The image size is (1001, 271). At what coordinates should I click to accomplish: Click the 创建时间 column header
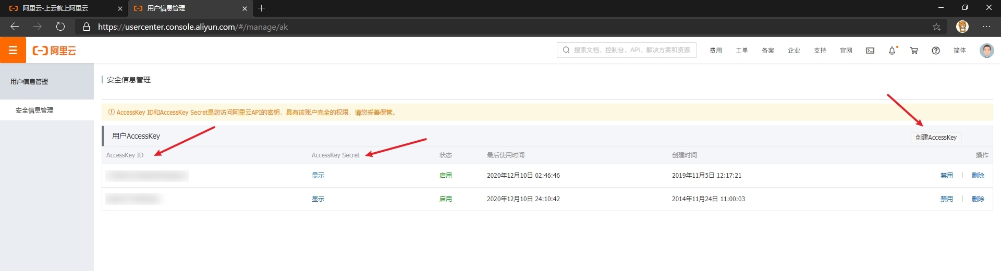pos(685,155)
